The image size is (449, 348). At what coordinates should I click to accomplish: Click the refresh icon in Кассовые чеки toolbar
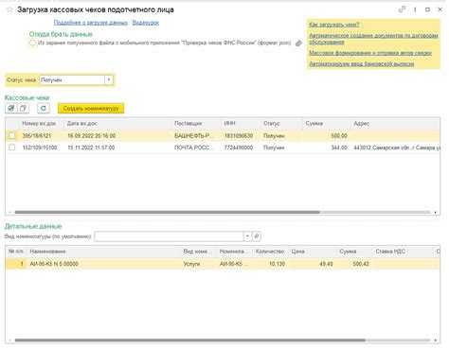[44, 109]
